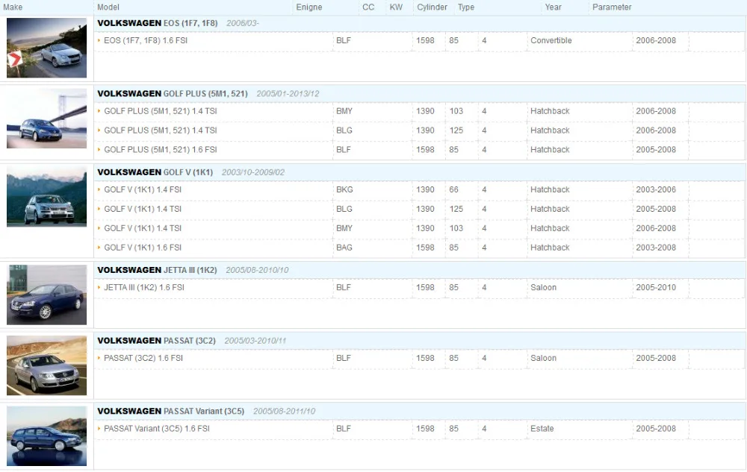Click the 2005/03-2010/11 date range
Viewport: 747px width, 472px height.
click(x=255, y=341)
